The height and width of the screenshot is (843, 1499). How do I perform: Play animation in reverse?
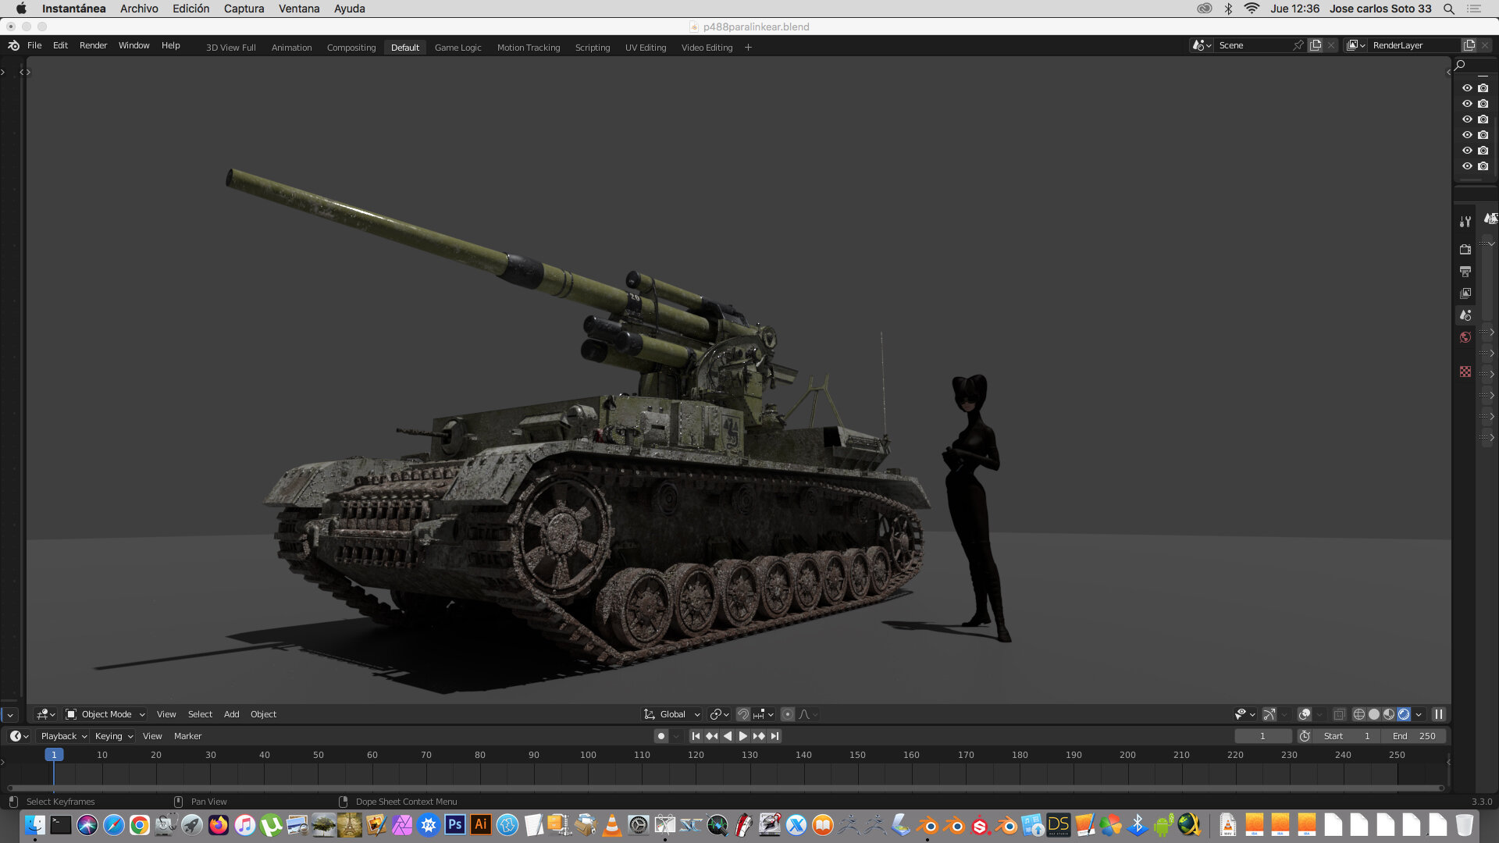pyautogui.click(x=727, y=736)
